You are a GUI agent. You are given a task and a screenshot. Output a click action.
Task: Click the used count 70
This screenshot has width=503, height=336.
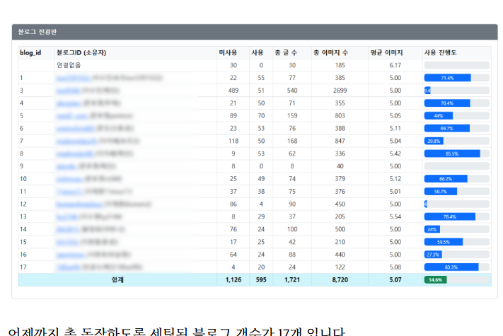click(261, 116)
